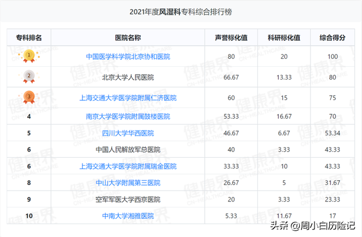Screen dimensions: 362x237
Task: Click rank number 5 cell
Action: click(x=29, y=133)
